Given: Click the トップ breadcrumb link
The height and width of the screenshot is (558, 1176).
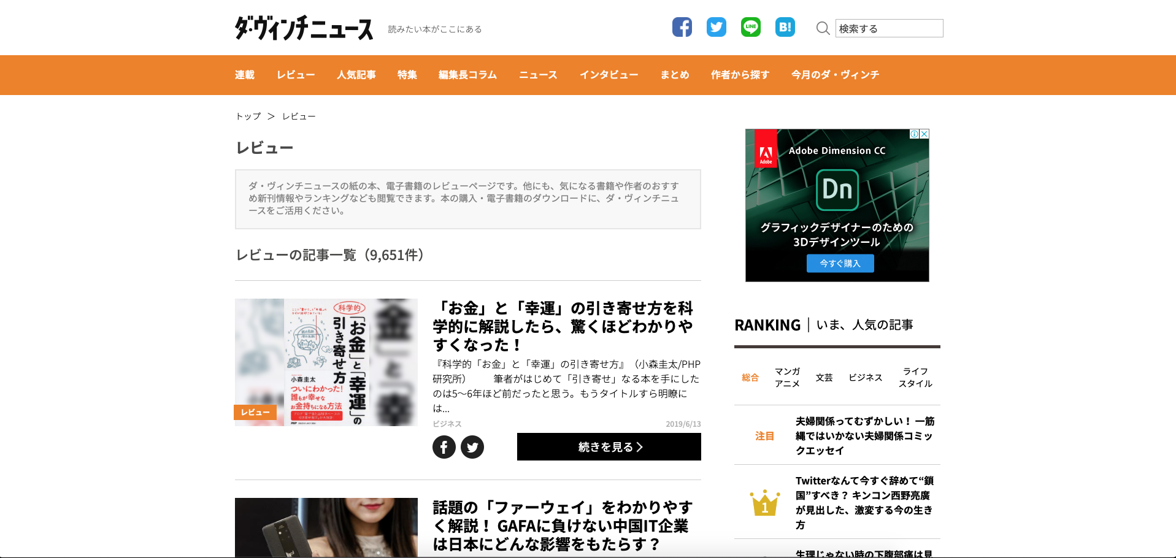Looking at the screenshot, I should pyautogui.click(x=248, y=116).
